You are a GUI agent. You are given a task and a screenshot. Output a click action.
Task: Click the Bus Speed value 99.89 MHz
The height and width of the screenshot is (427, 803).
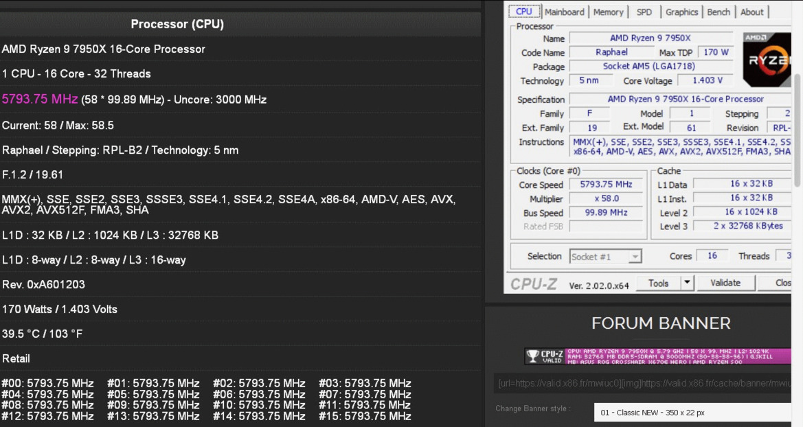point(606,213)
